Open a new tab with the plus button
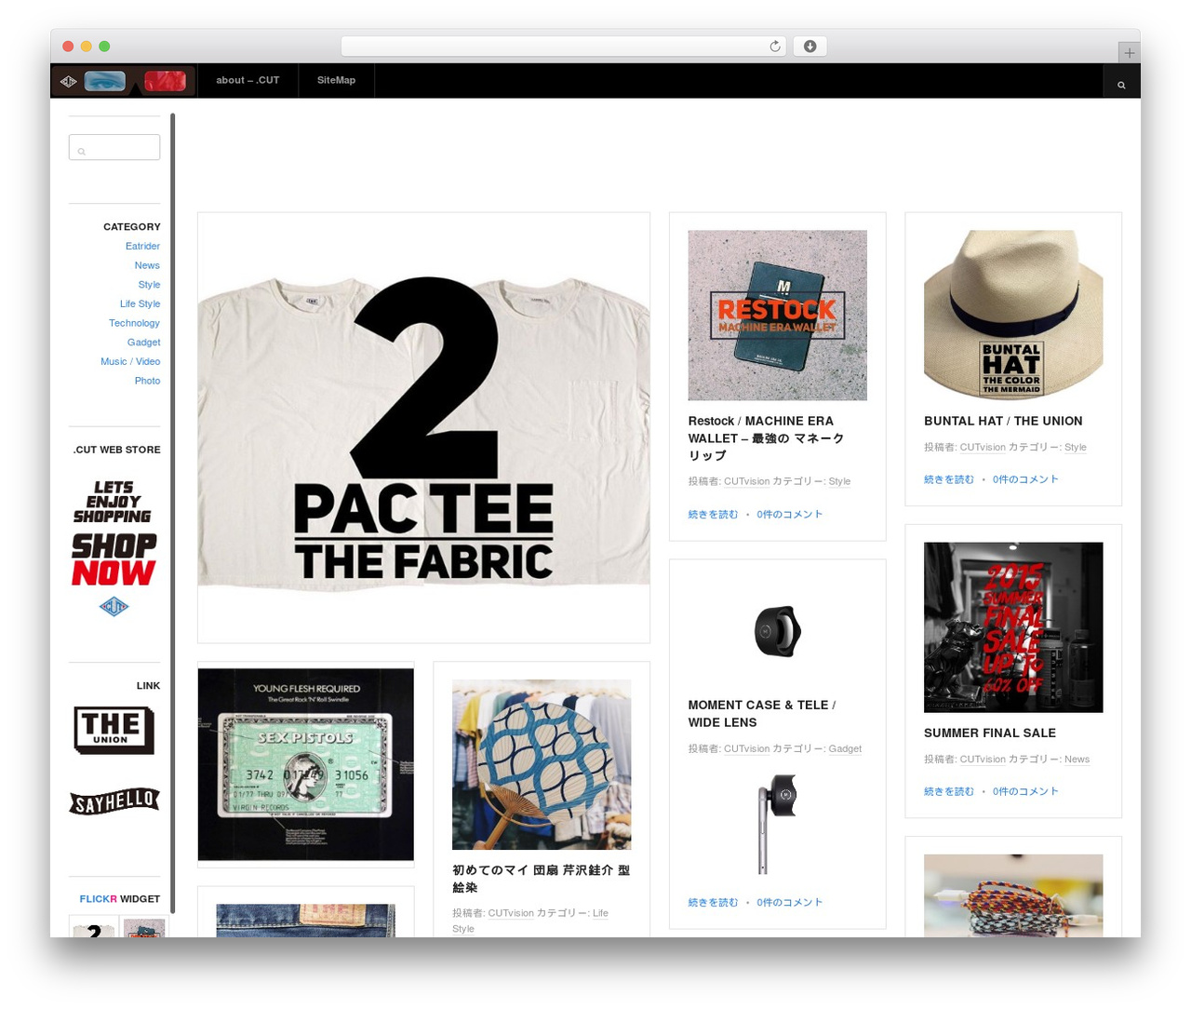The width and height of the screenshot is (1191, 1009). click(x=1129, y=53)
